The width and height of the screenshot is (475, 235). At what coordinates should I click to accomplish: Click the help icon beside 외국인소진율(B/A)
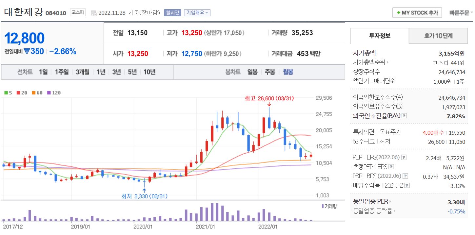404,116
